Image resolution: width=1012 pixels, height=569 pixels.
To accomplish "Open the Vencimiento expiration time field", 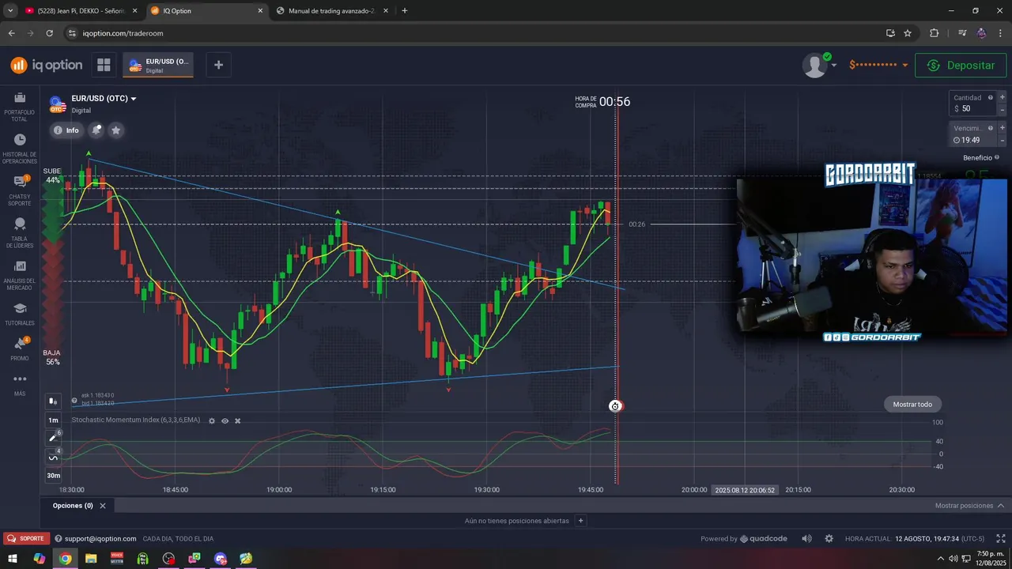I will point(972,134).
